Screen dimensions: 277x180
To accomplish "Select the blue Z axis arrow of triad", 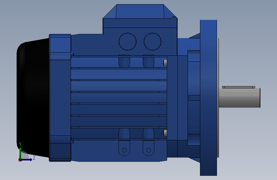I will tap(27, 160).
